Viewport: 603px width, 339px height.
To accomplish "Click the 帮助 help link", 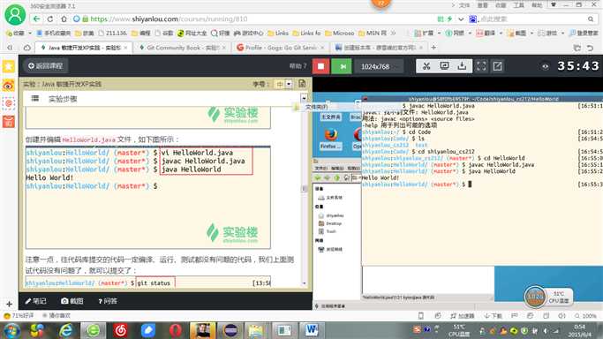I will (x=298, y=66).
